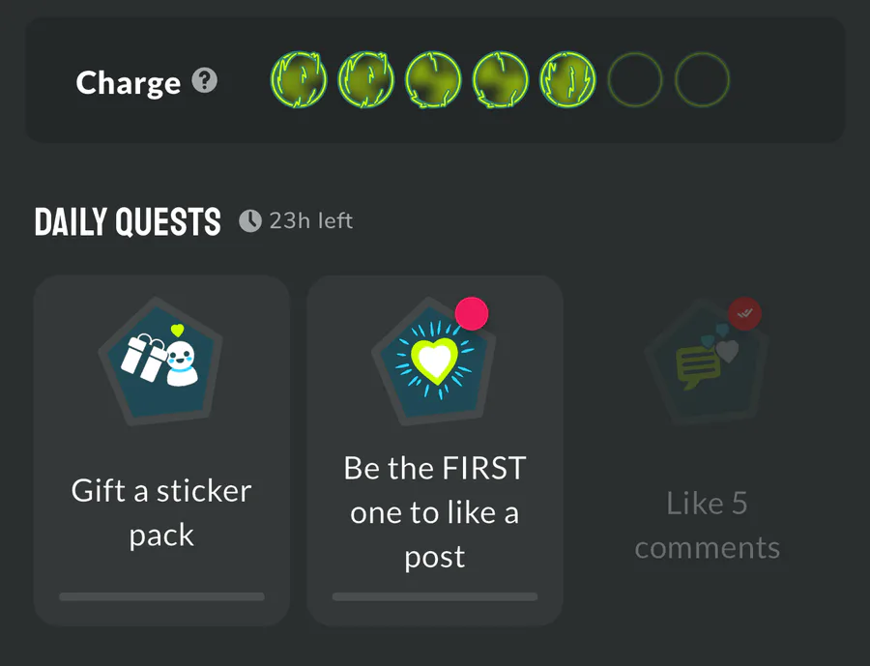Select the second filled charge orb
The width and height of the screenshot is (870, 666).
[365, 79]
